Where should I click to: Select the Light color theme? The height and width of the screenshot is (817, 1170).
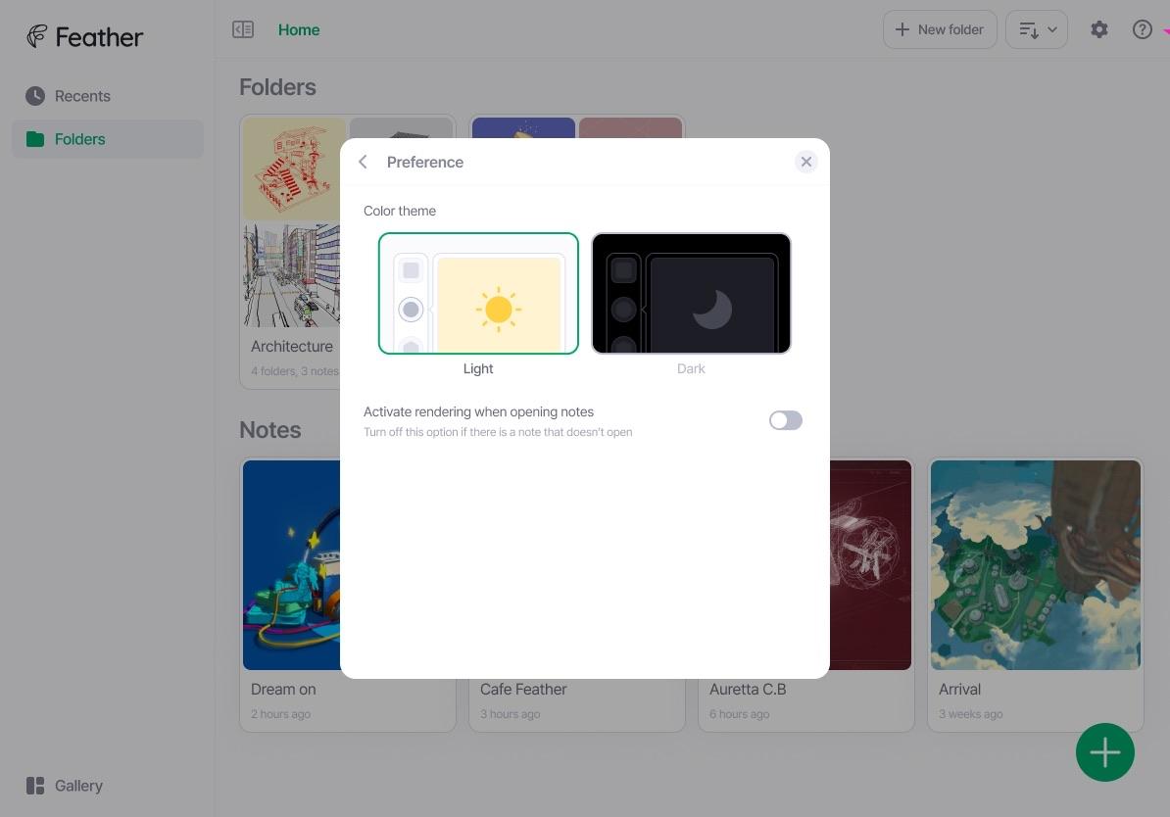[478, 294]
